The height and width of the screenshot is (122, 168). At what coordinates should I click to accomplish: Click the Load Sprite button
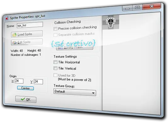pos(27,34)
